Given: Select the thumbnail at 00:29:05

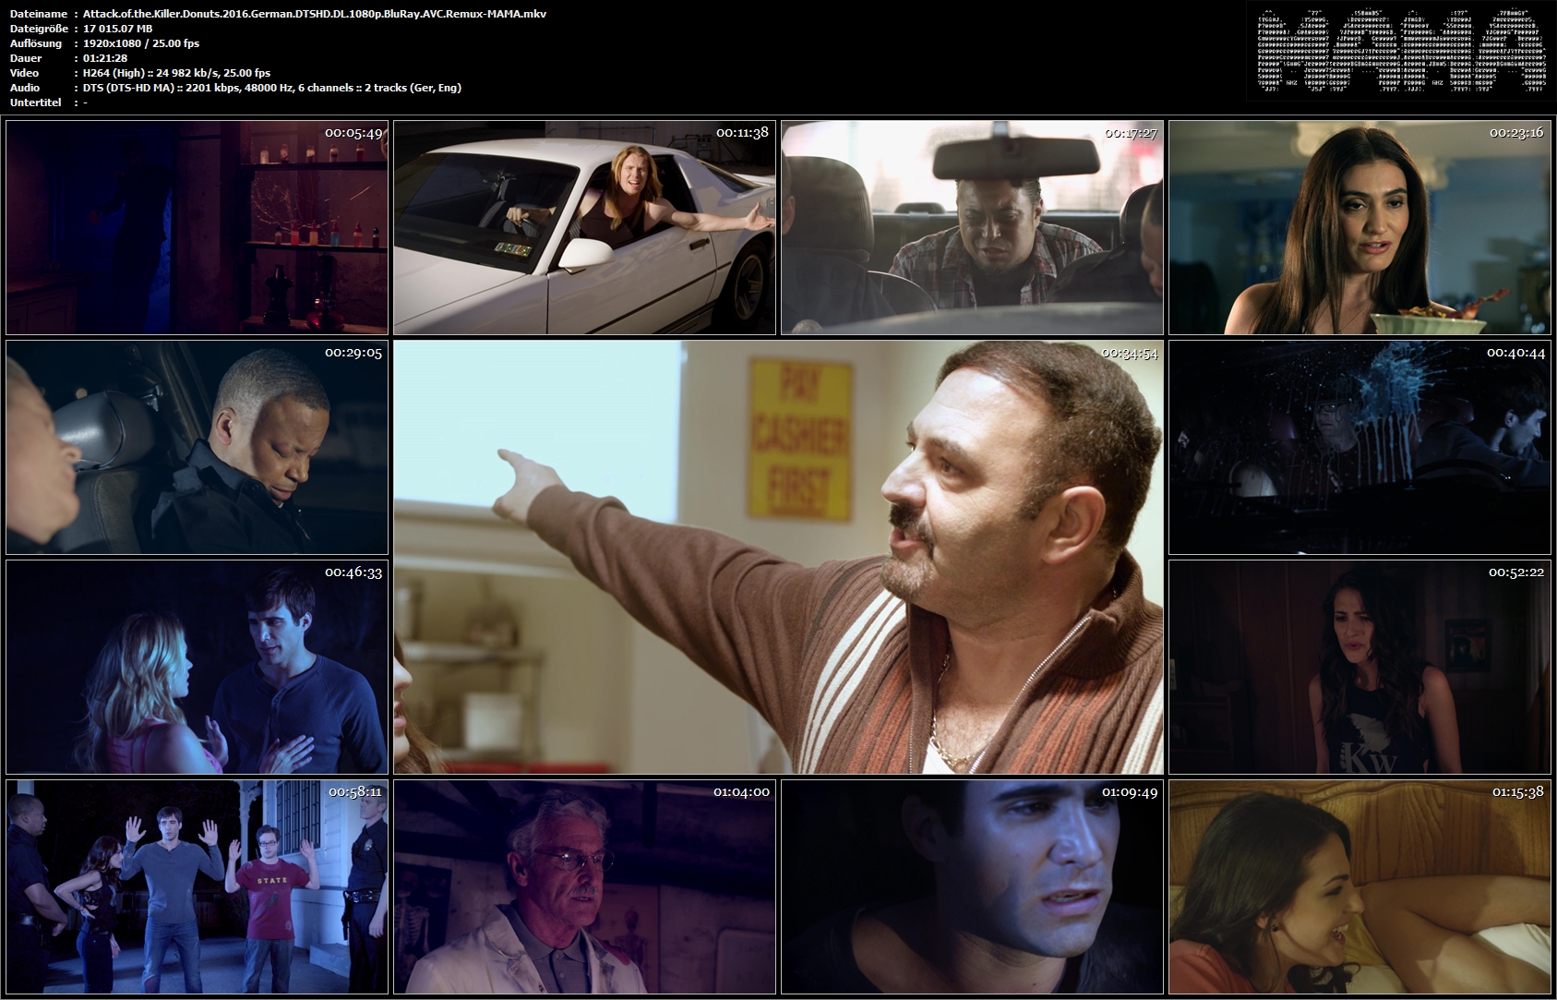Looking at the screenshot, I should [197, 447].
